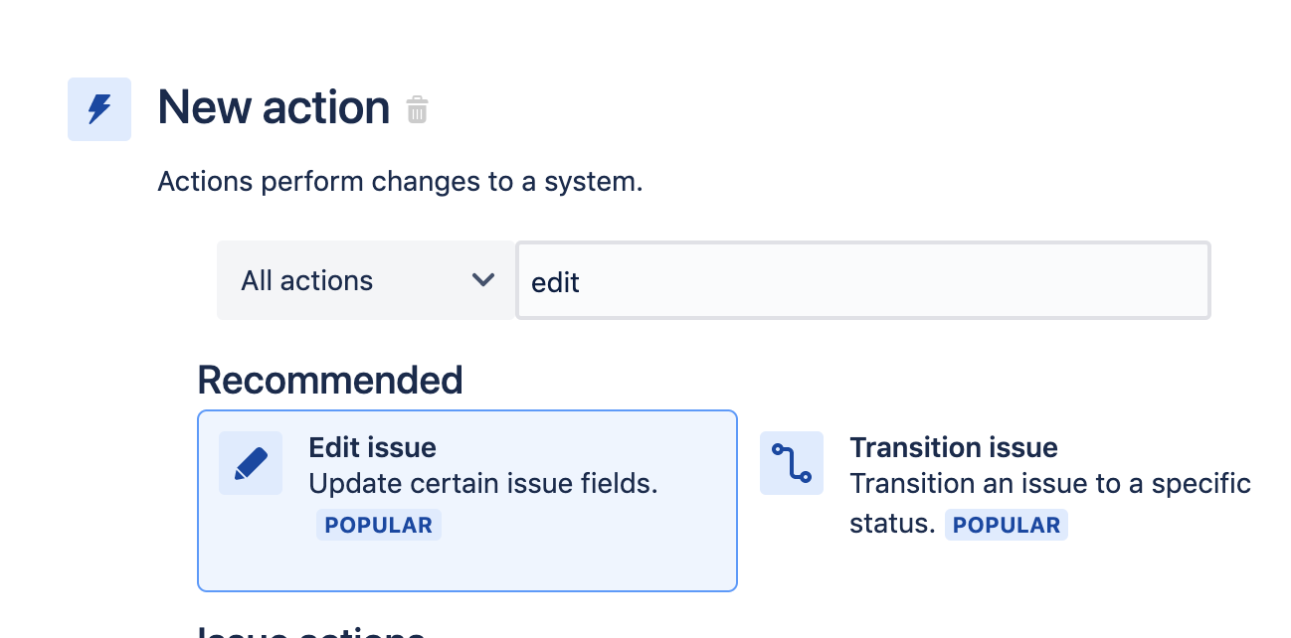Screen dimensions: 1291x638
Task: Click the search field containing edit
Action: tap(862, 280)
